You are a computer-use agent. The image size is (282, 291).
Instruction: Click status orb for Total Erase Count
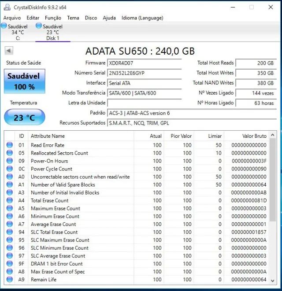click(10, 200)
